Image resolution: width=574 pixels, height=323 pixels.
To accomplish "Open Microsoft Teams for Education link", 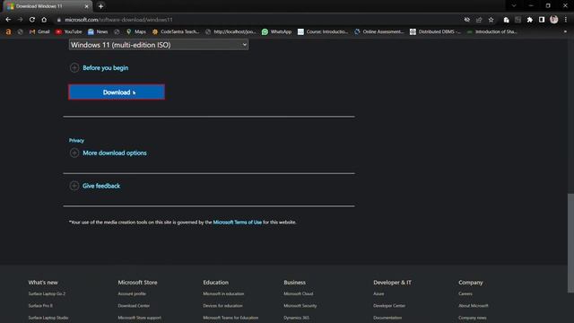I will (230, 318).
